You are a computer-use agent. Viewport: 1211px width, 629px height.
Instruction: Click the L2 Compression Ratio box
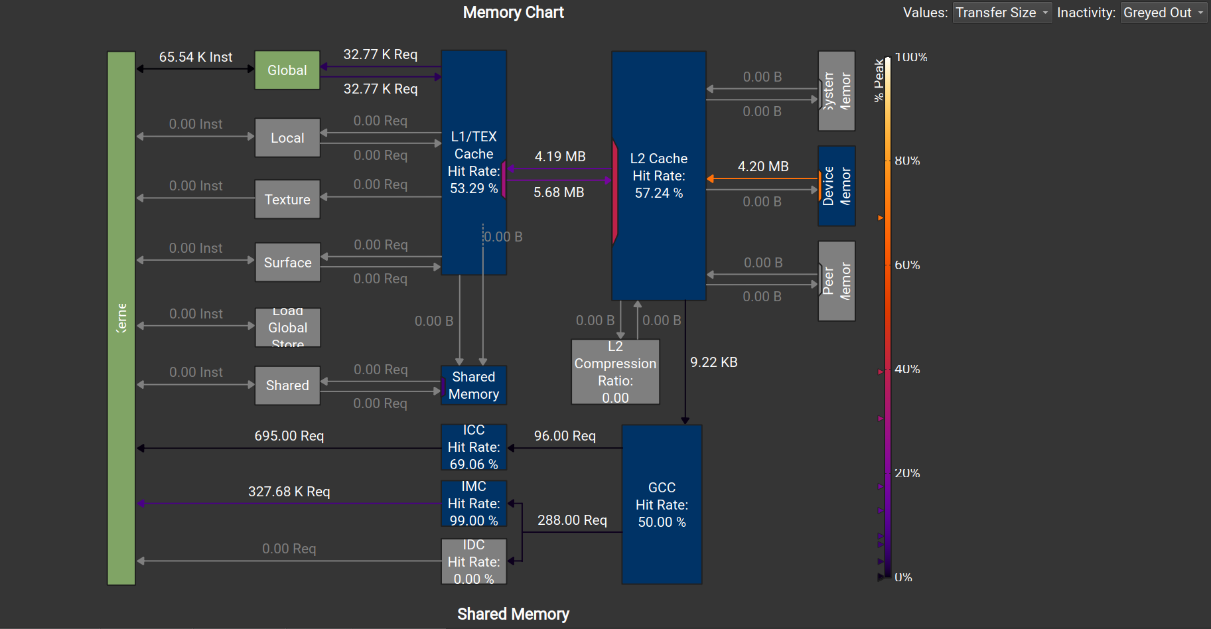[x=615, y=372]
